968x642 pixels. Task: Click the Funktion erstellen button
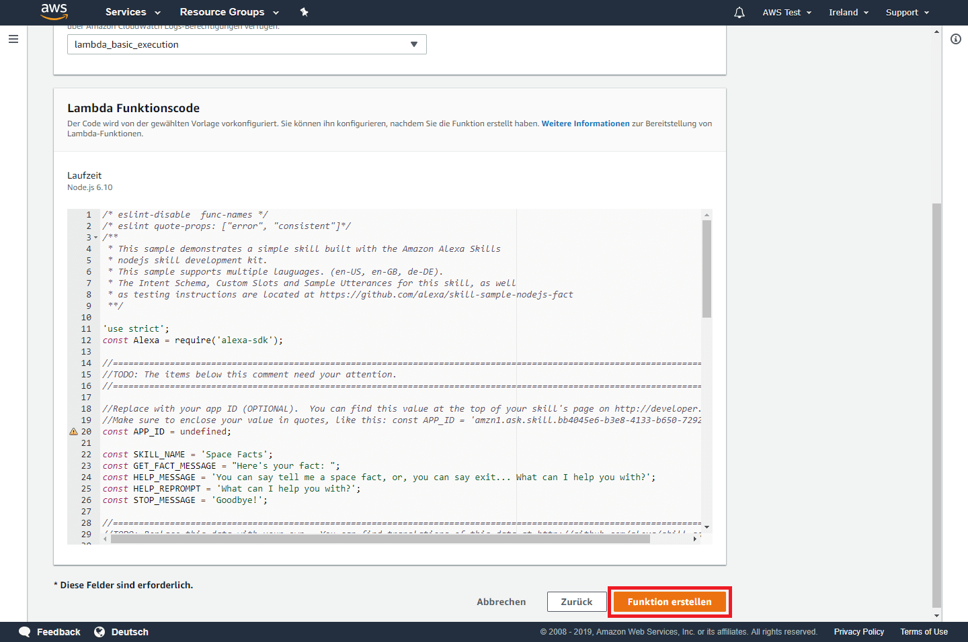coord(670,602)
